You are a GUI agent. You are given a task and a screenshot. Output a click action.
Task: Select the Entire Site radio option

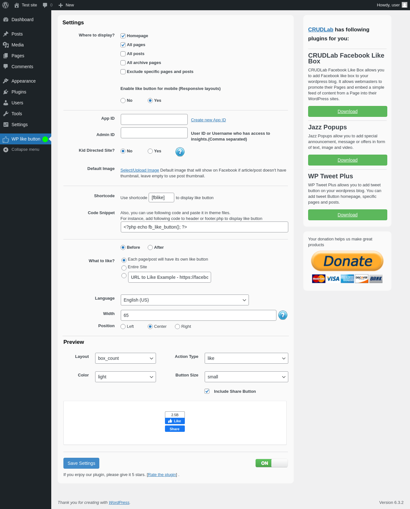[124, 268]
